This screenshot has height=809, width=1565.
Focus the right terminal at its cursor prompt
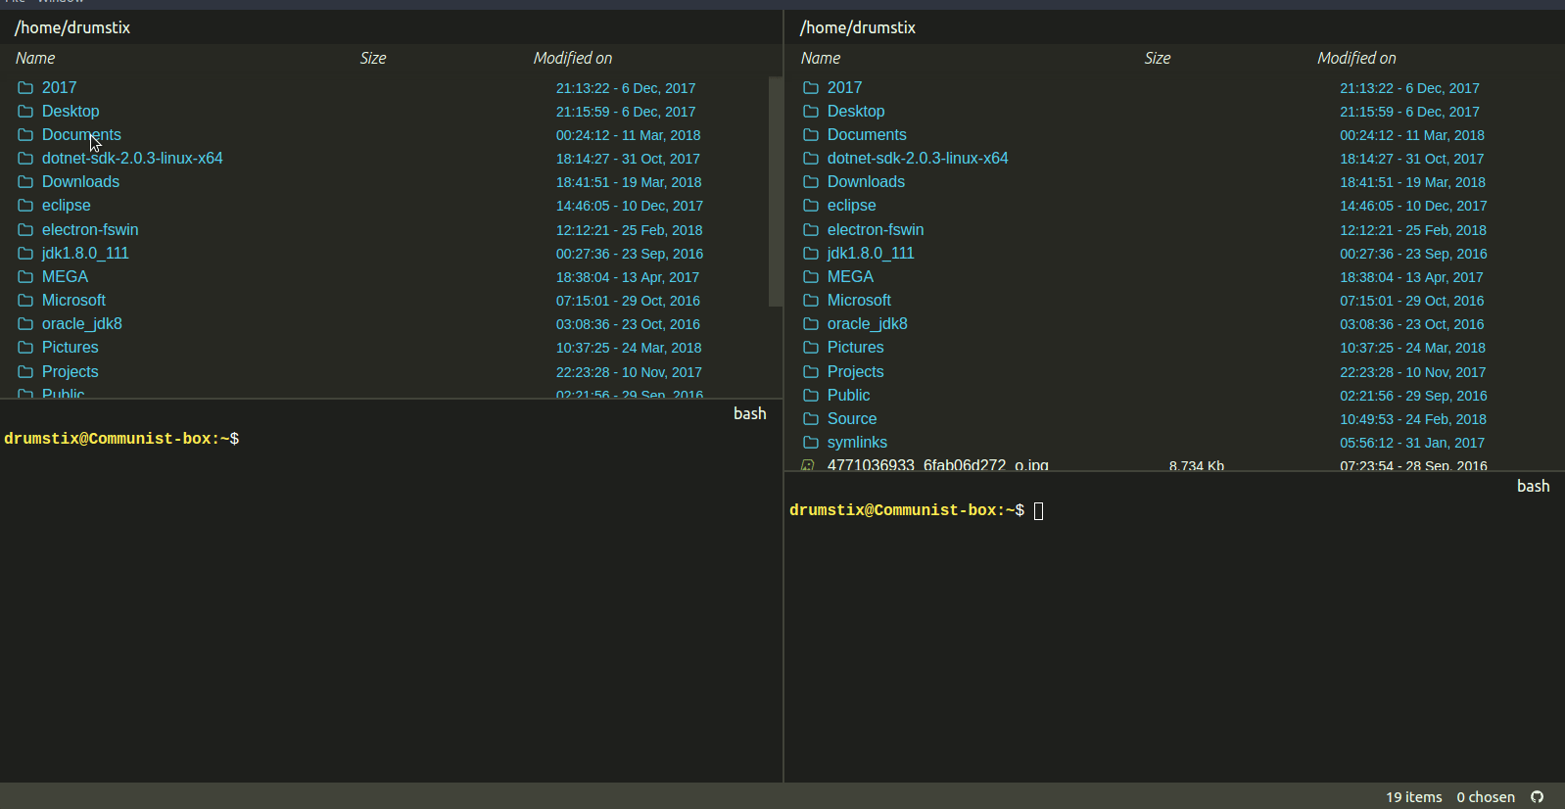1039,511
